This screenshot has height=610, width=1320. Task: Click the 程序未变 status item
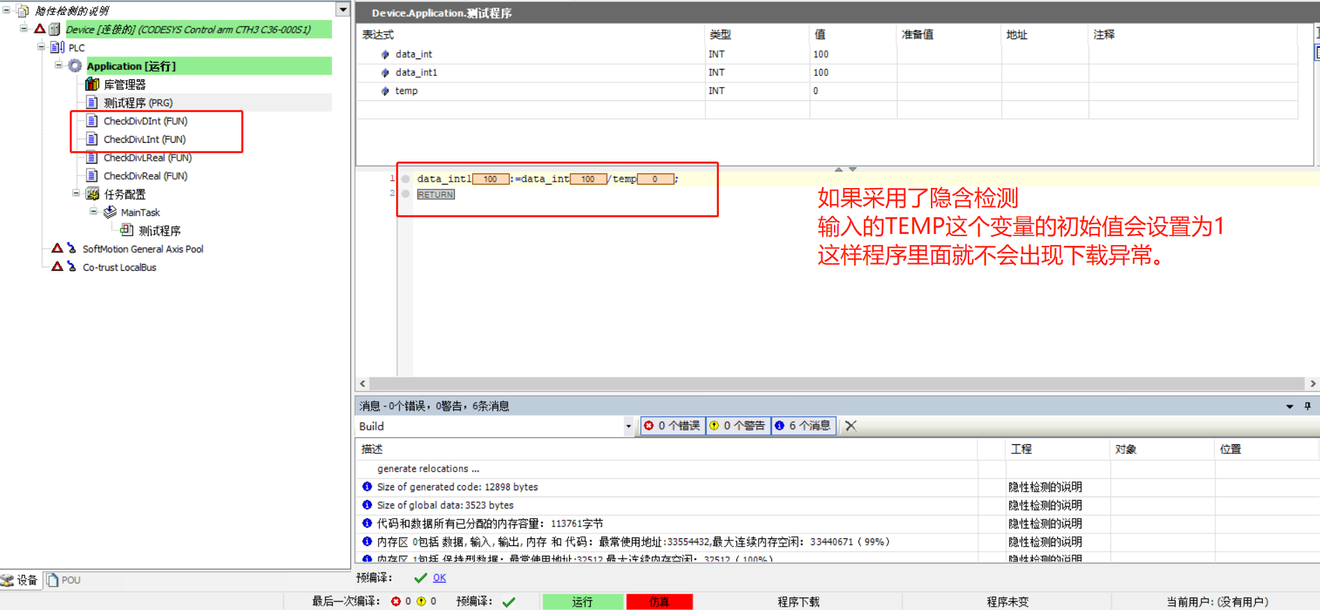pyautogui.click(x=1008, y=602)
